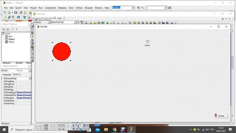
Task: Open the dropdown arrow next to the Open file icon
Action: (12, 13)
